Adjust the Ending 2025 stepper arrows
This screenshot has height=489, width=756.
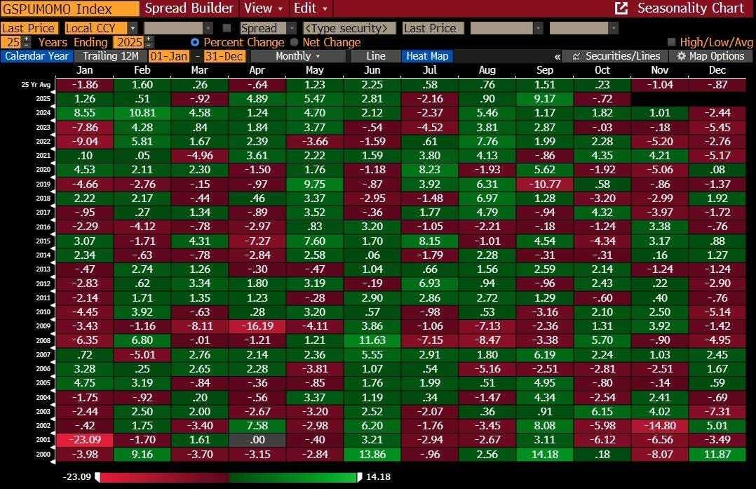[149, 42]
